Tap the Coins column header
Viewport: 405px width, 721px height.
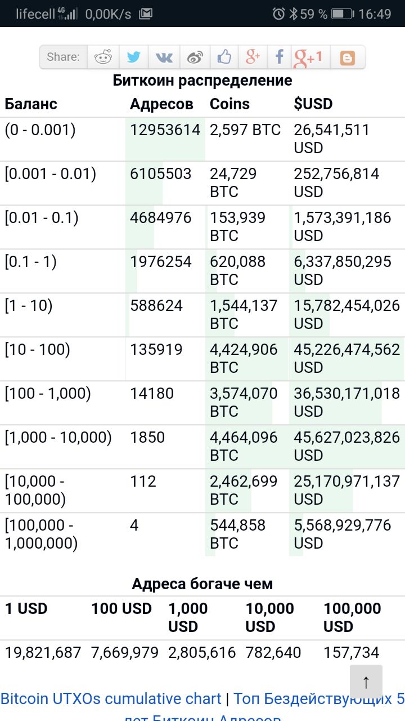(229, 104)
